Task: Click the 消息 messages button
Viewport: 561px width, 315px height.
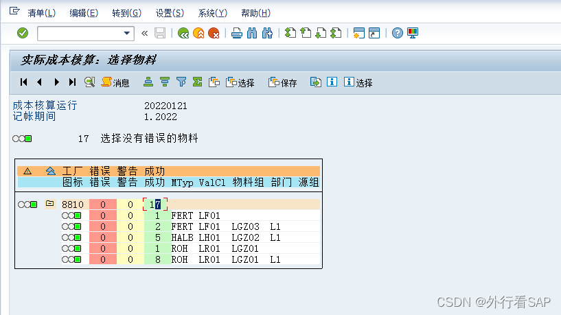Action: pyautogui.click(x=115, y=82)
